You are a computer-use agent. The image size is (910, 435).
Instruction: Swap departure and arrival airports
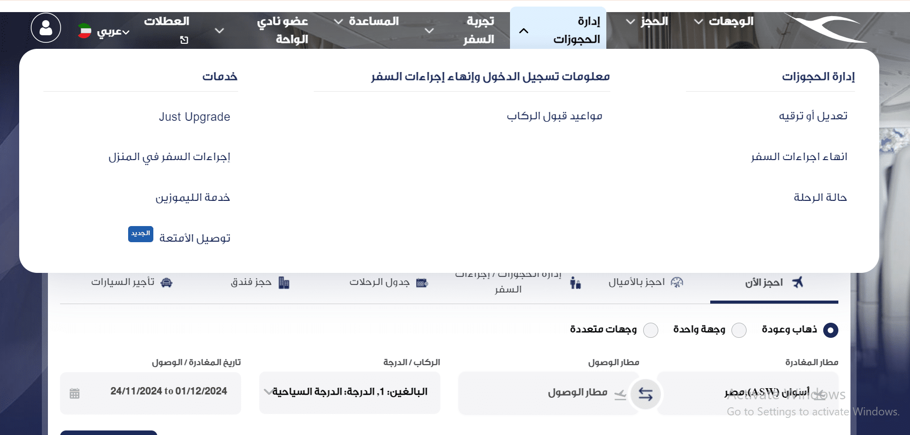(646, 394)
